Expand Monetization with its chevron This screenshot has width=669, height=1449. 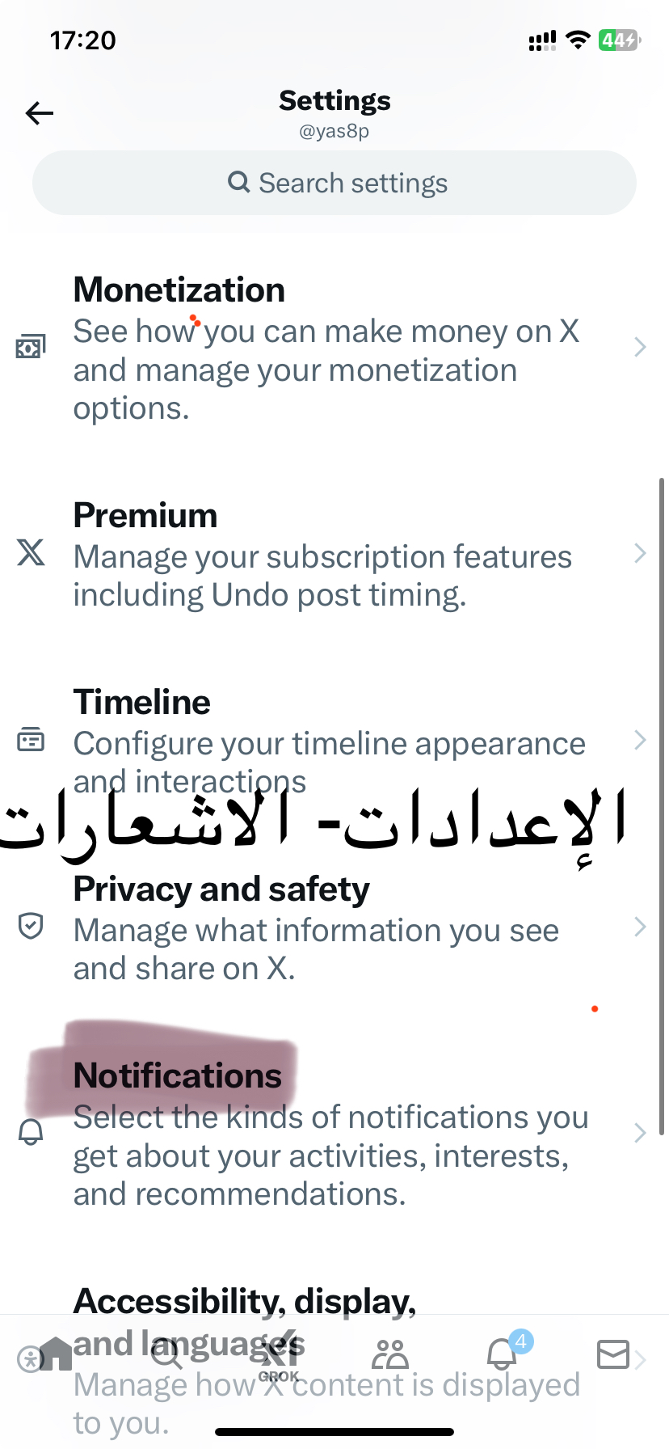(640, 347)
